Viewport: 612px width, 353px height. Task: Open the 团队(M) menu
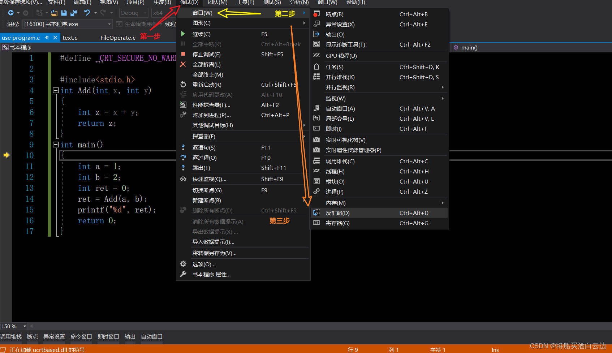point(217,3)
